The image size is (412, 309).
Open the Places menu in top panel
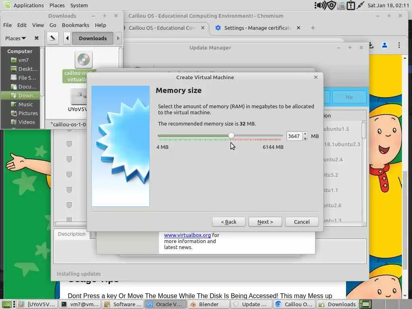click(x=57, y=5)
